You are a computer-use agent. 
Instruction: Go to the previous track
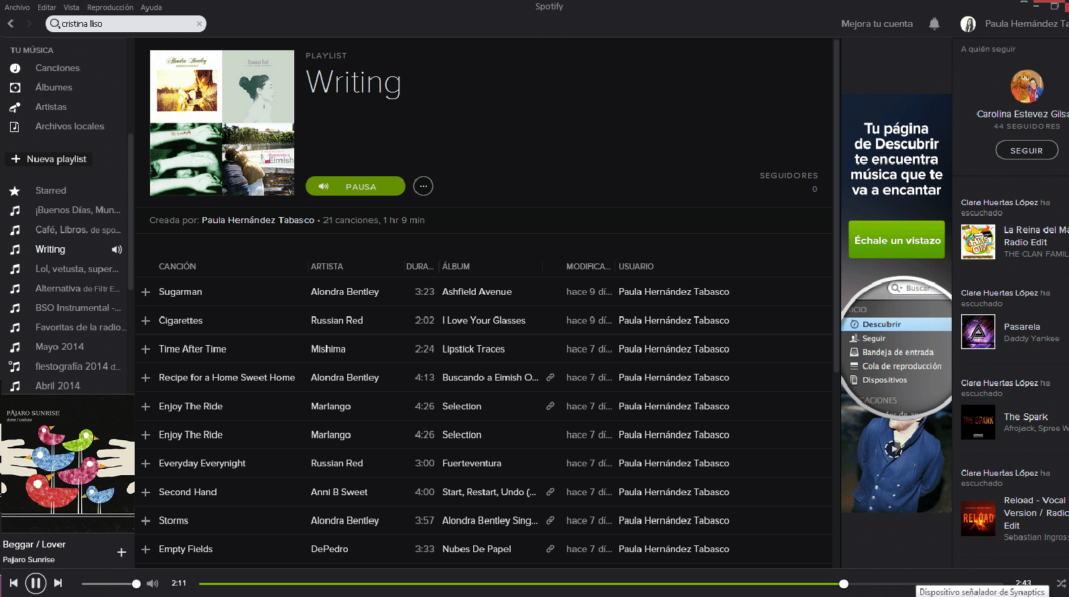pyautogui.click(x=13, y=583)
